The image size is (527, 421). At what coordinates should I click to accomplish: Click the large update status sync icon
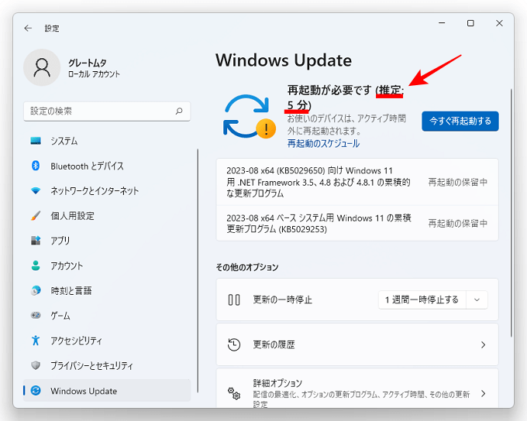pyautogui.click(x=249, y=117)
